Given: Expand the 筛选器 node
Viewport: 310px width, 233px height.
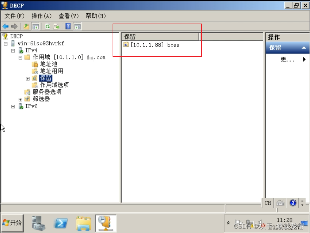Looking at the screenshot, I should click(20, 100).
